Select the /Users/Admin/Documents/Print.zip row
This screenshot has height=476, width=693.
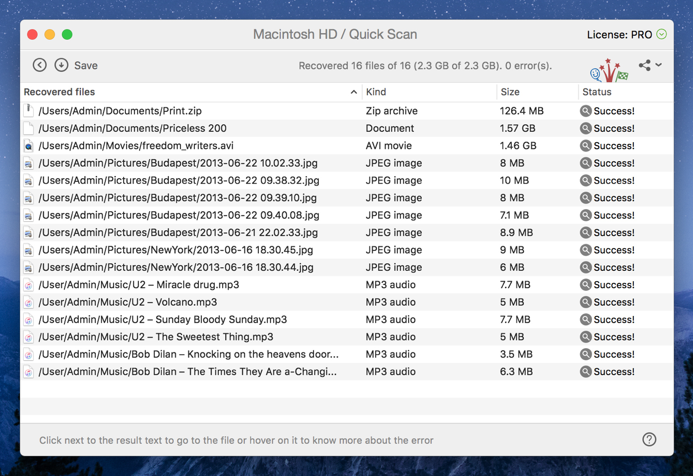(x=347, y=111)
